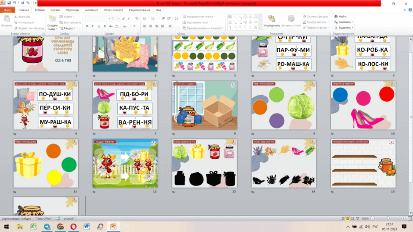
Task: Switch to the Рецензирование tab
Action: (x=140, y=10)
